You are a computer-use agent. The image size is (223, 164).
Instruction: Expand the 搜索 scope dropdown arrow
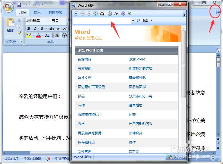tap(151, 21)
